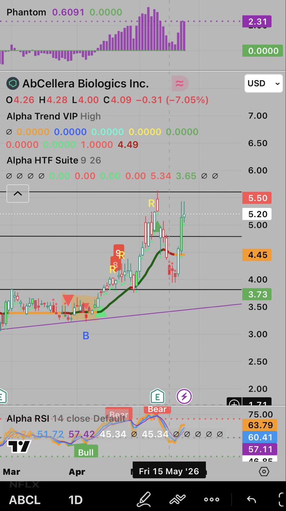Select Alpha RSI indicator label
This screenshot has width=286, height=511.
(29, 419)
